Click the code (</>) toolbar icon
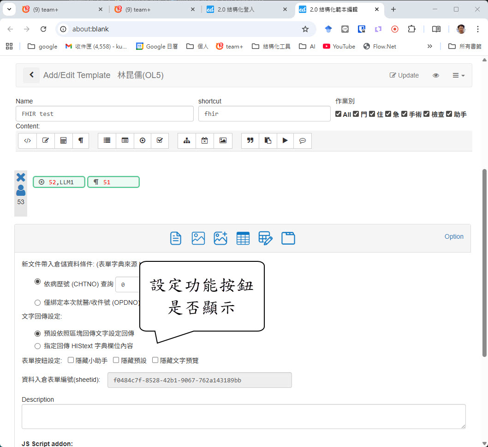The image size is (488, 447). 27,141
